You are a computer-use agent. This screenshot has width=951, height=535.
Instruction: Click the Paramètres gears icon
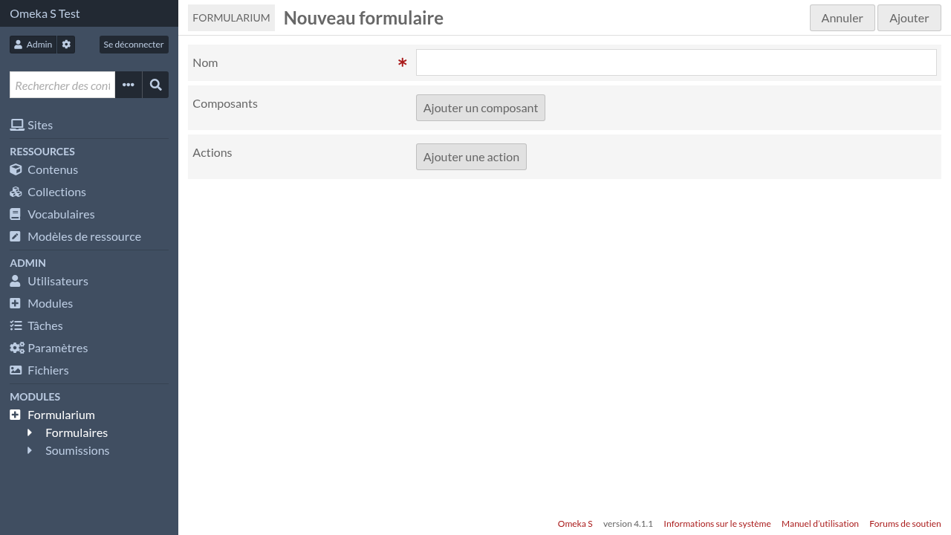pos(16,347)
